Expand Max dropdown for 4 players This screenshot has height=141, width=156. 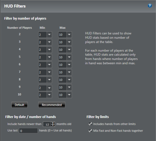65,50
